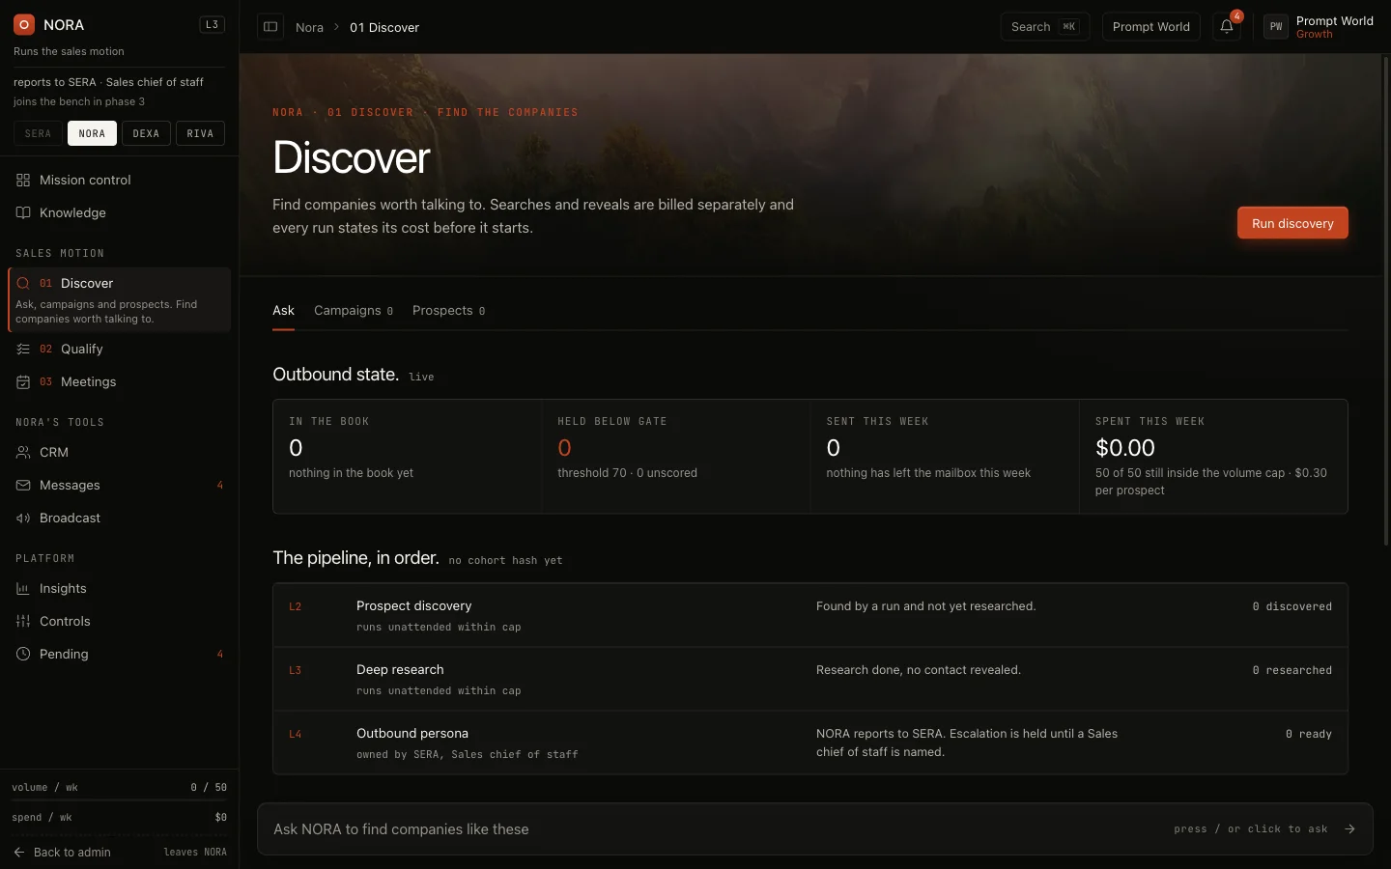Click the In the book card
Screen dimensions: 1391x869
point(407,456)
